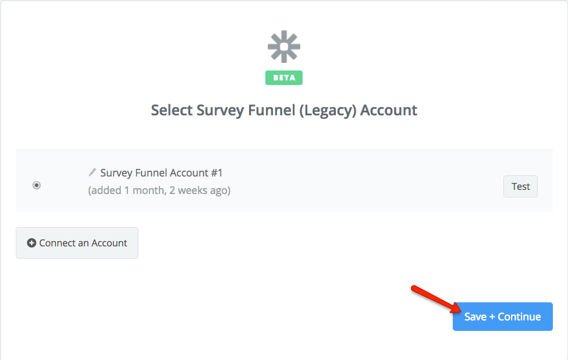Click the "added 1 month, 2 weeks ago" text
This screenshot has width=568, height=360.
tap(159, 190)
